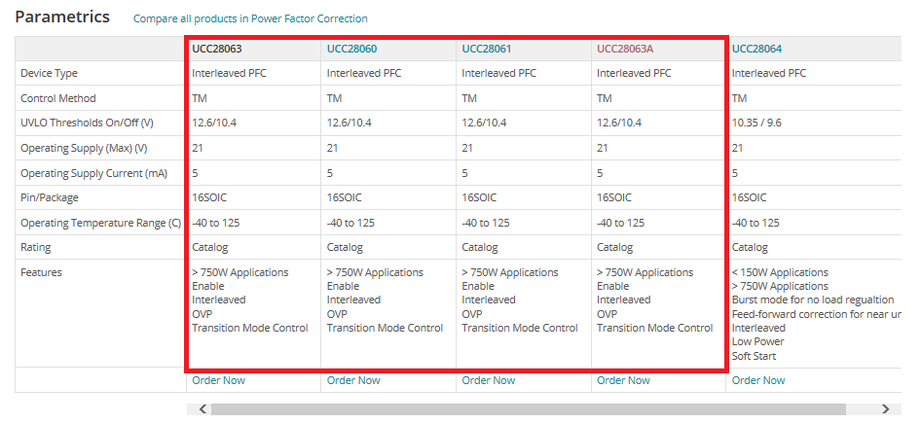Click the Low Power feature under UCC28064
The width and height of the screenshot is (921, 423).
pos(757,341)
